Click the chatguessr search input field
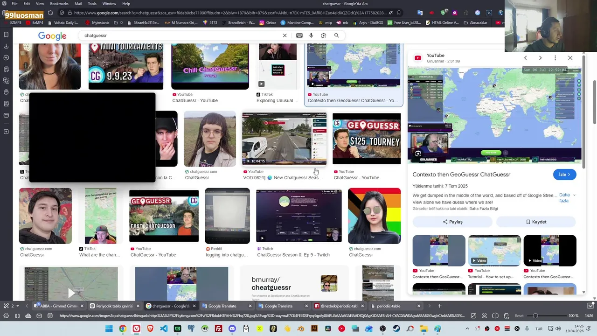597x336 pixels. tap(181, 35)
